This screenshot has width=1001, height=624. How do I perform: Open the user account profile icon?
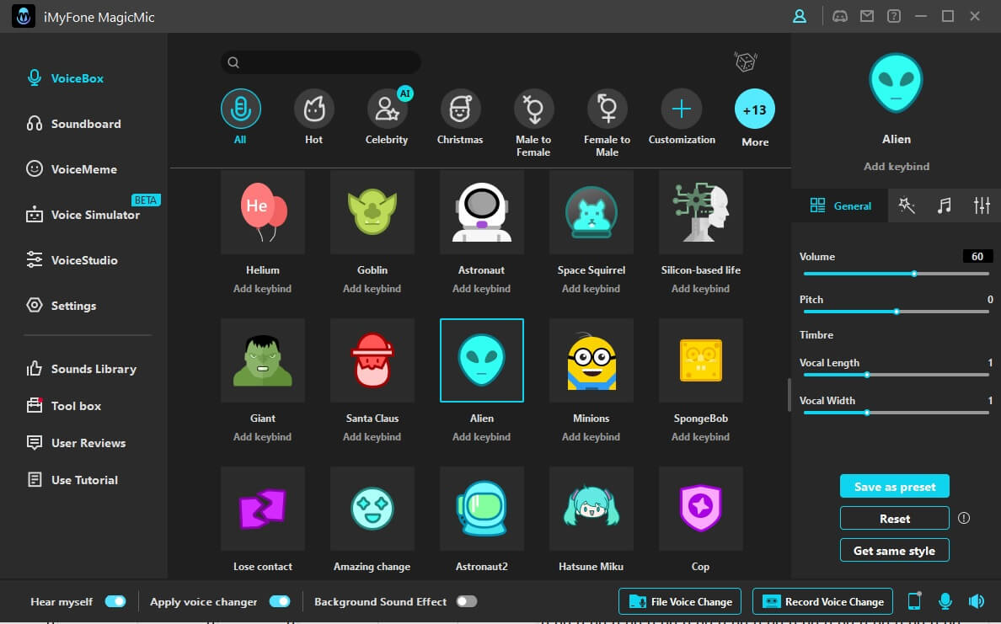pyautogui.click(x=800, y=17)
